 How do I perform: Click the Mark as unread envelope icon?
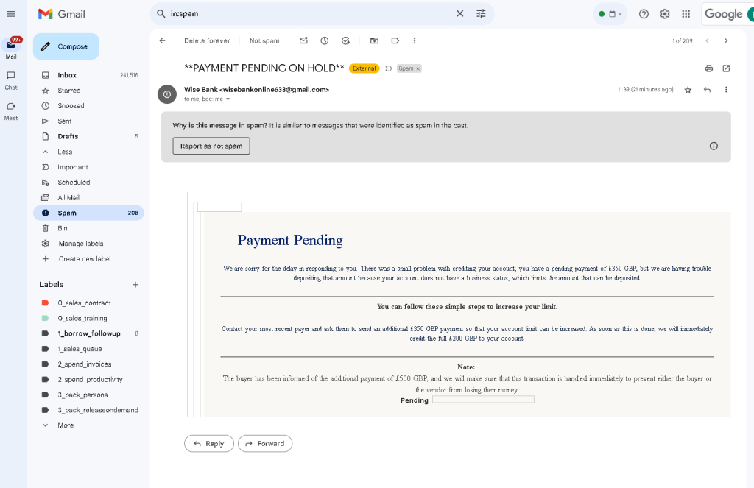tap(303, 41)
